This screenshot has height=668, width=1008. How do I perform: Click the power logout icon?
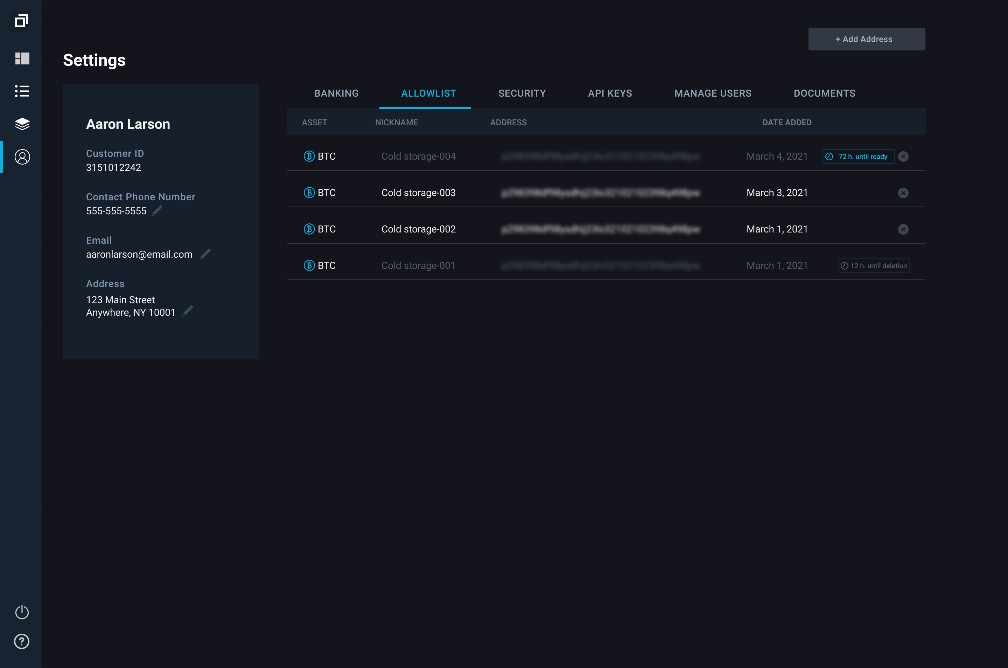22,612
